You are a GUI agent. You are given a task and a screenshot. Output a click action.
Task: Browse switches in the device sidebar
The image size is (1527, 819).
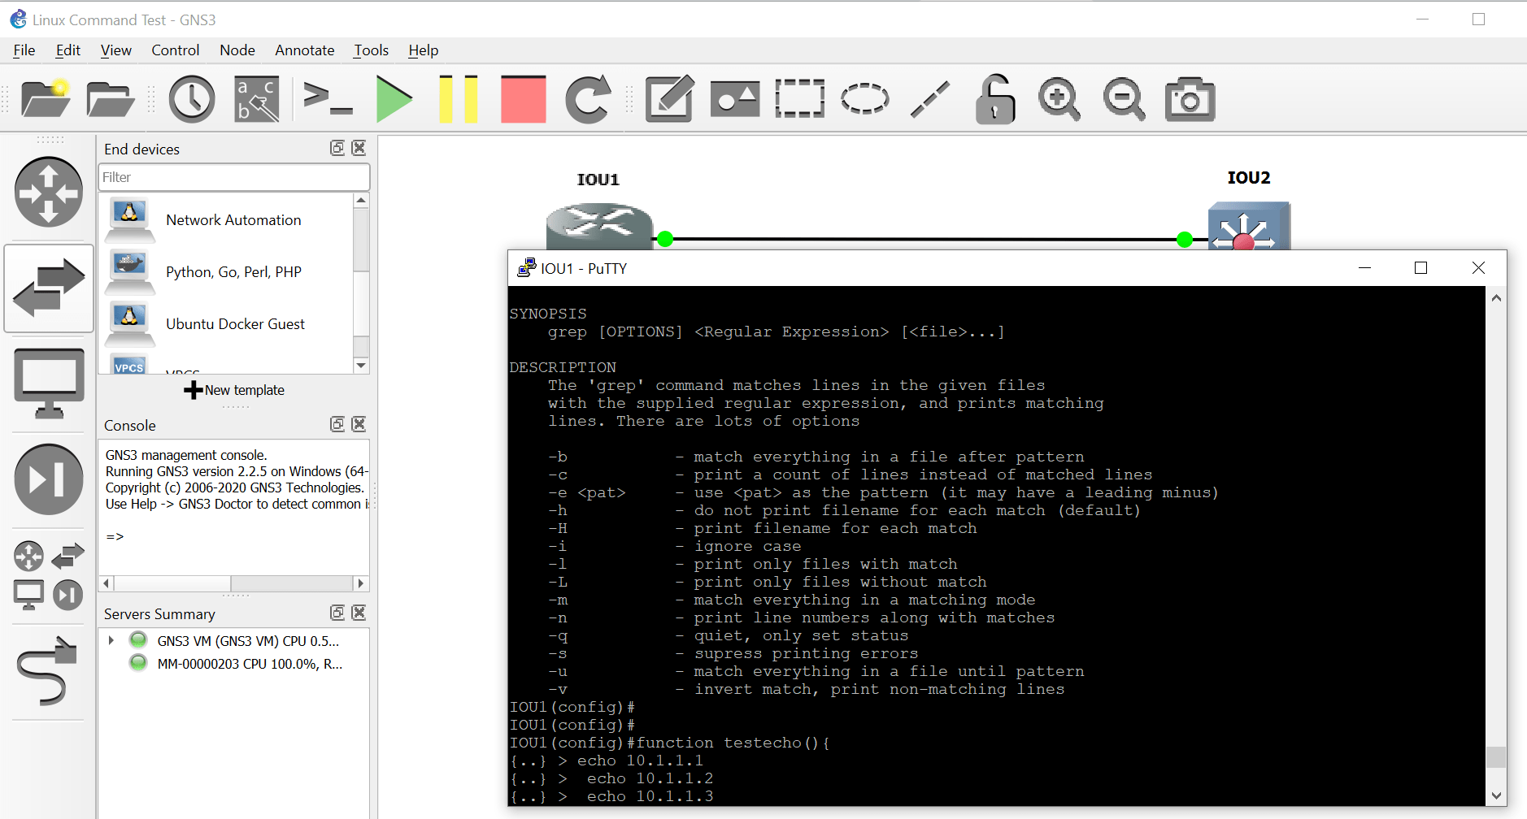coord(49,288)
